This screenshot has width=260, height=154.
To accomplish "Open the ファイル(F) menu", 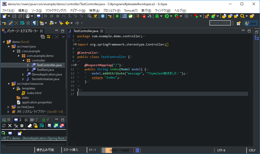I will [8, 10].
